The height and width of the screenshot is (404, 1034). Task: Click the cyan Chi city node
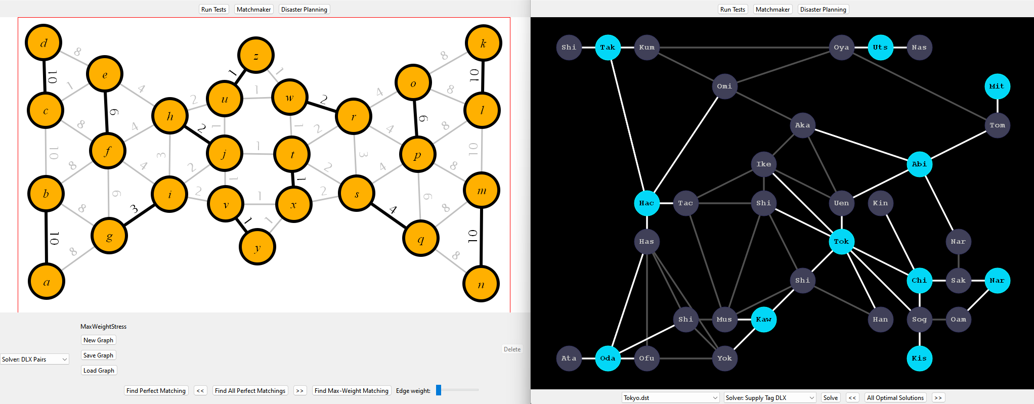[919, 281]
